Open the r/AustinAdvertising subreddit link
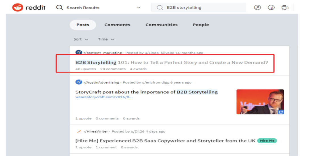 click(x=101, y=82)
